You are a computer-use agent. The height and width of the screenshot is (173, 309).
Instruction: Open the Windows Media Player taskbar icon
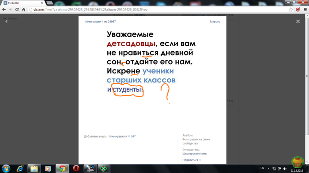click(x=48, y=169)
